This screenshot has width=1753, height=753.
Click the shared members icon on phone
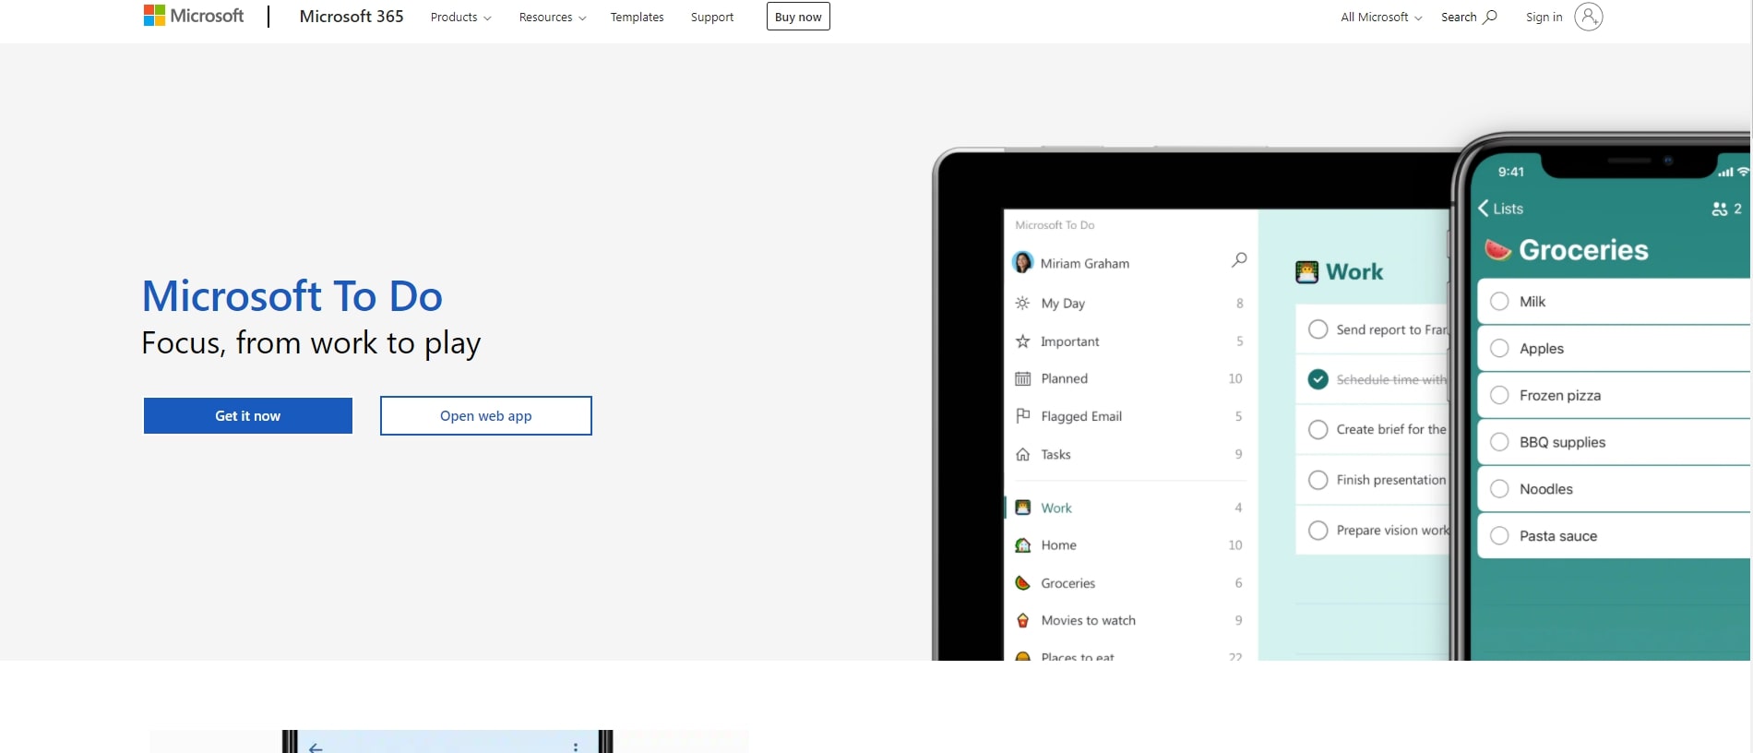pyautogui.click(x=1719, y=209)
